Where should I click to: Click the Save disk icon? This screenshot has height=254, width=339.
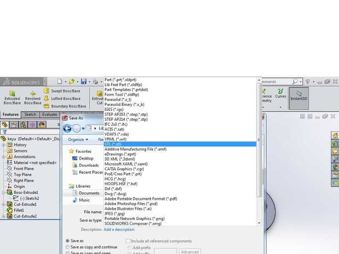[x=84, y=81]
